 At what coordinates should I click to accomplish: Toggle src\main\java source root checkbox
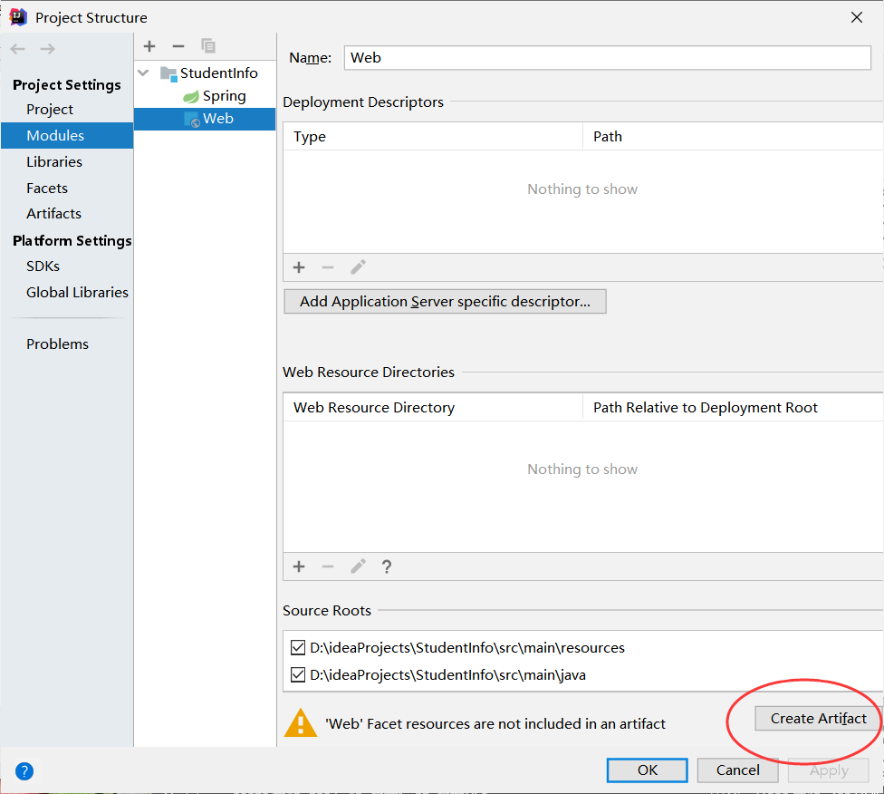point(298,674)
